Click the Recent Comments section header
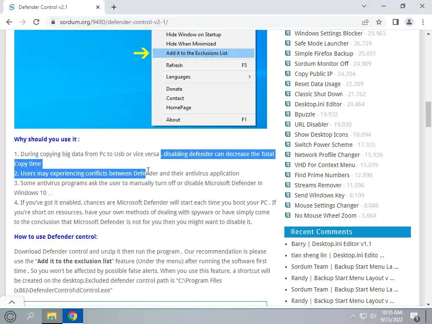432x324 pixels. pyautogui.click(x=348, y=232)
